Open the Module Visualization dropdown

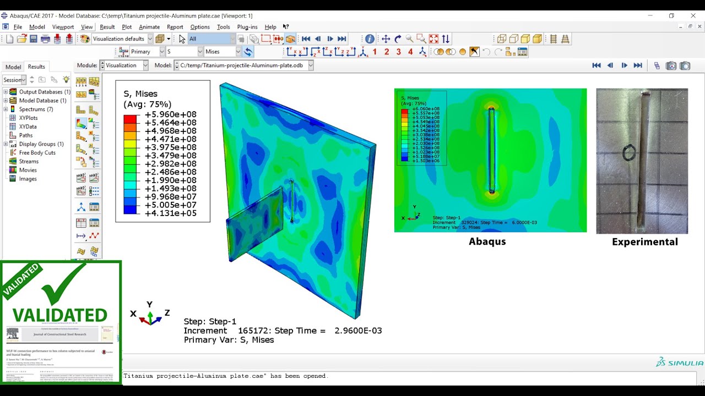[x=145, y=65]
